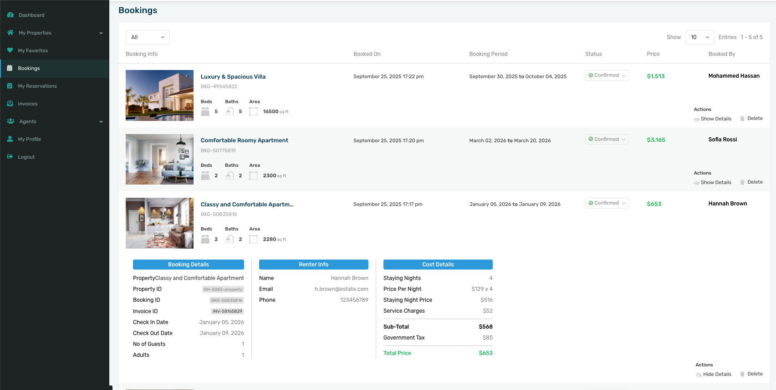776x390 pixels.
Task: Click the My Profile user icon
Action: (x=10, y=139)
